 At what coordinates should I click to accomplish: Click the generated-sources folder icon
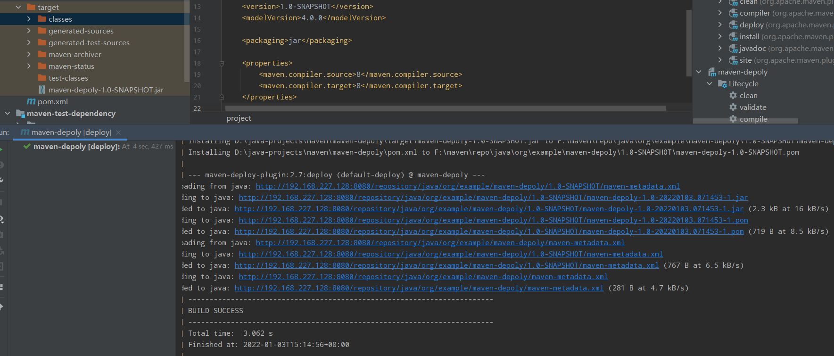(x=42, y=31)
